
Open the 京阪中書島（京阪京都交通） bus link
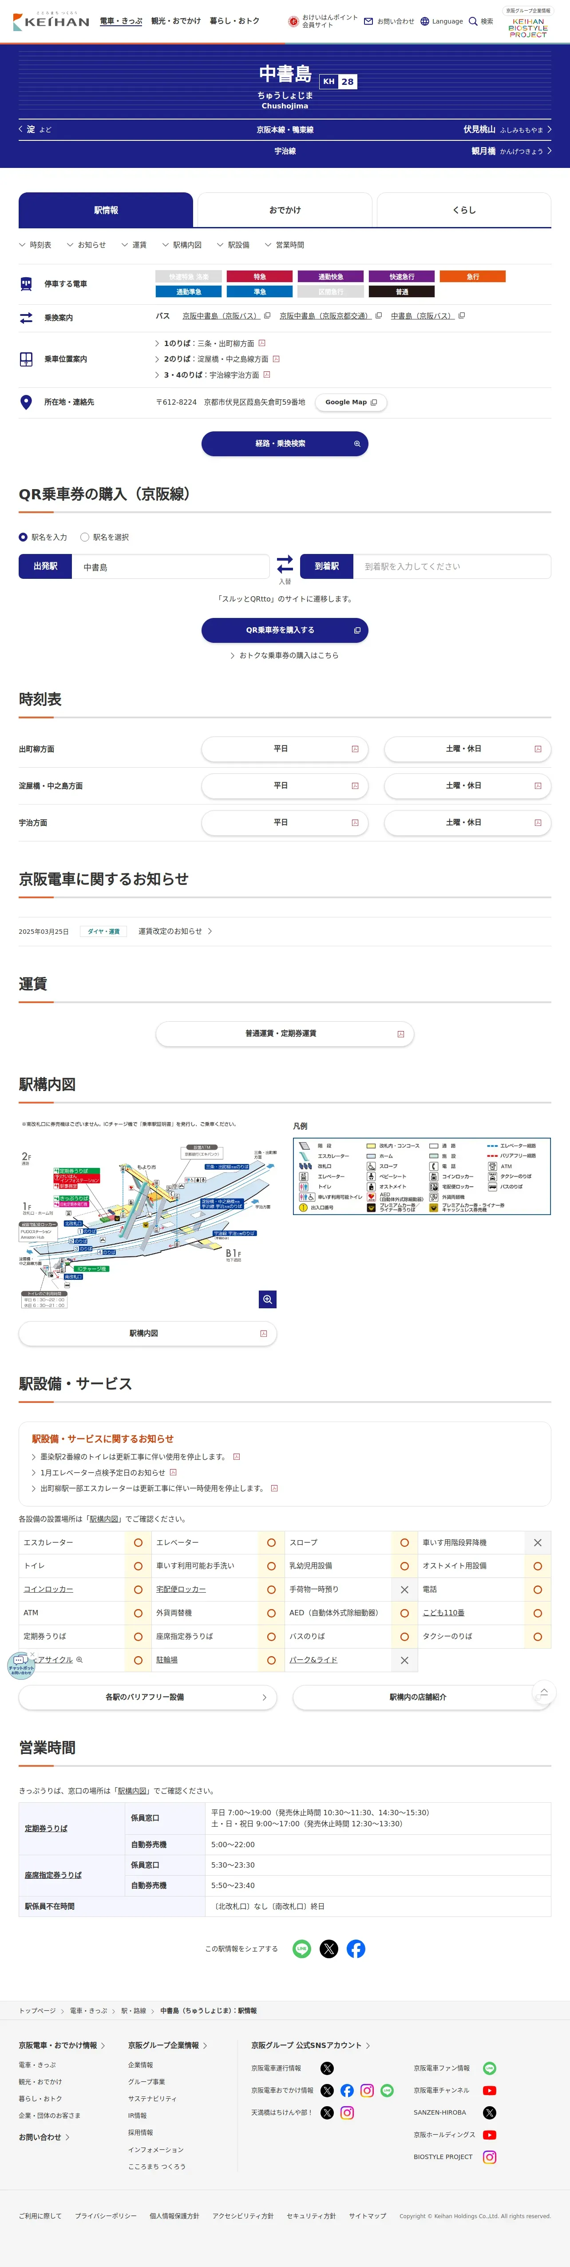click(x=331, y=316)
